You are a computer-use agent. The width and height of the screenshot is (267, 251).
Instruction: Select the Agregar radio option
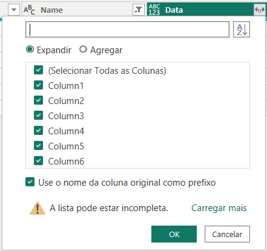[83, 50]
